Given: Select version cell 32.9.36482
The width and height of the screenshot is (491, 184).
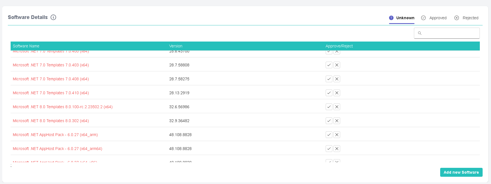Looking at the screenshot, I should coord(179,121).
